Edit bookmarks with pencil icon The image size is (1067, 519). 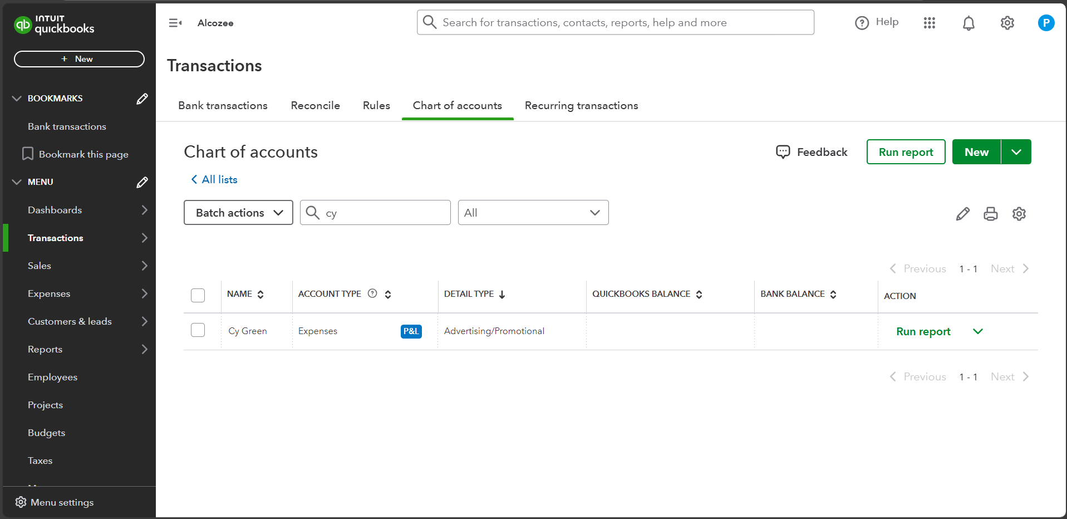tap(142, 99)
